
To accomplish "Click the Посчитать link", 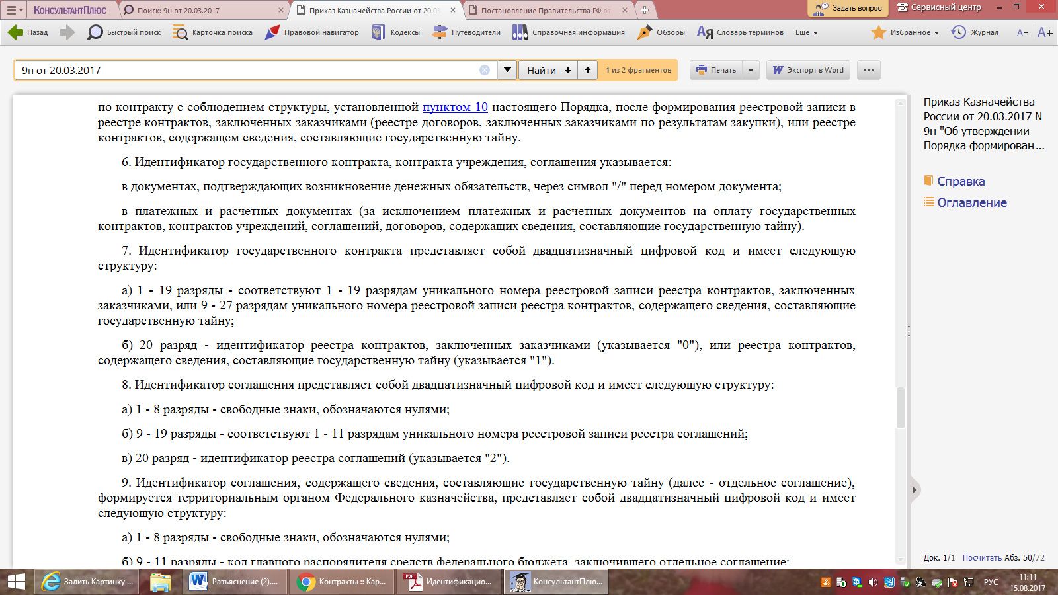I will pos(982,558).
